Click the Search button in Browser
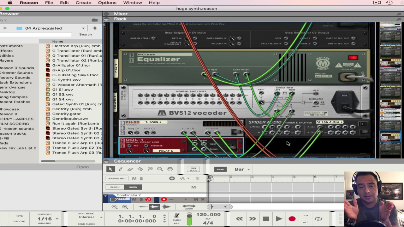Screen dimensions: 404x227 click(86, 34)
